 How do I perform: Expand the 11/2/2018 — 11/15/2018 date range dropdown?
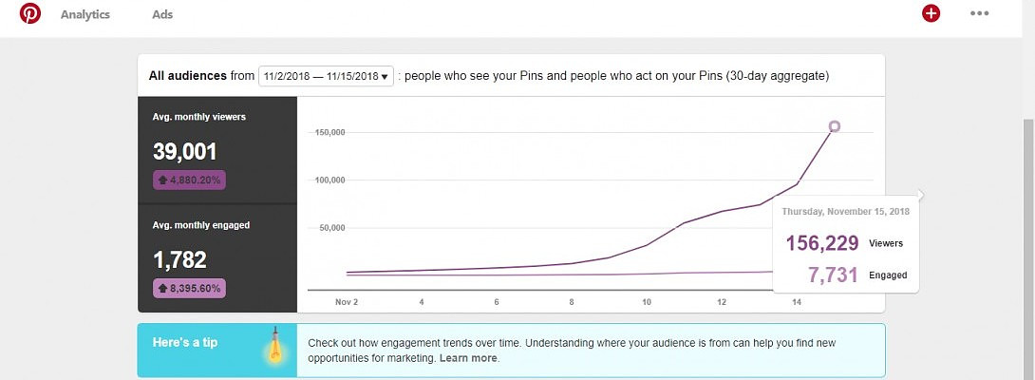click(x=326, y=76)
